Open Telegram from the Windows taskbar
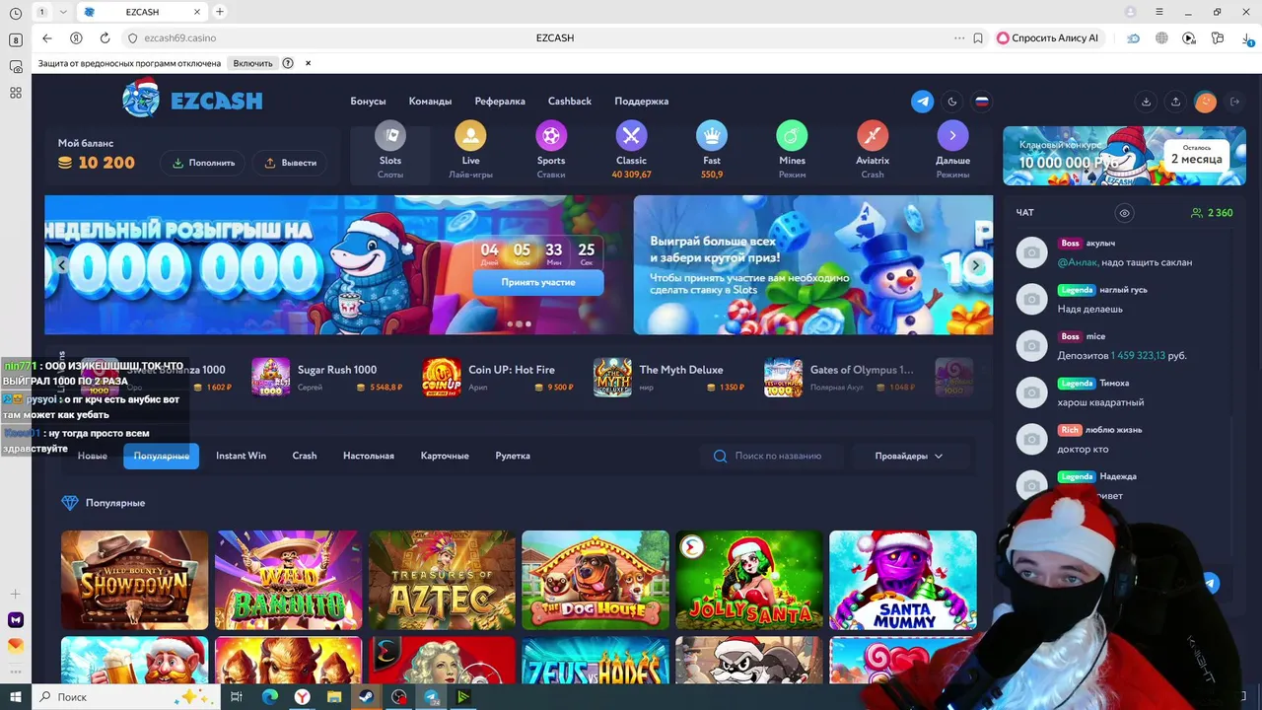This screenshot has height=710, width=1262. click(x=431, y=697)
